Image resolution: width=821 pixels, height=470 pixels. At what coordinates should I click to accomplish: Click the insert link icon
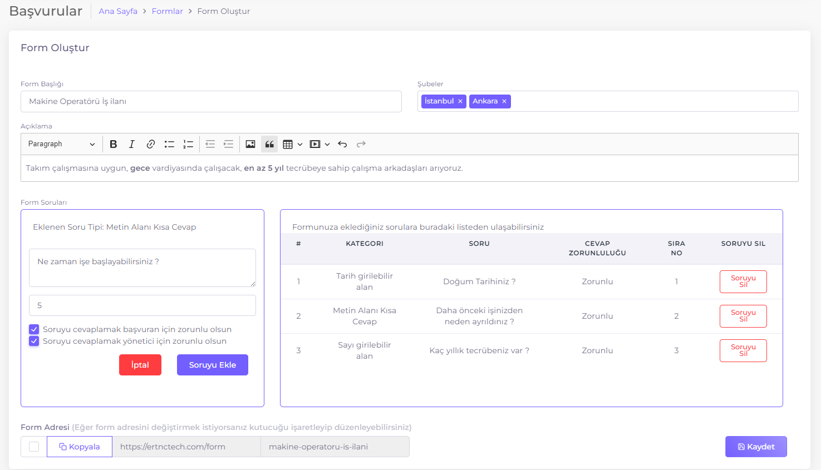point(150,144)
